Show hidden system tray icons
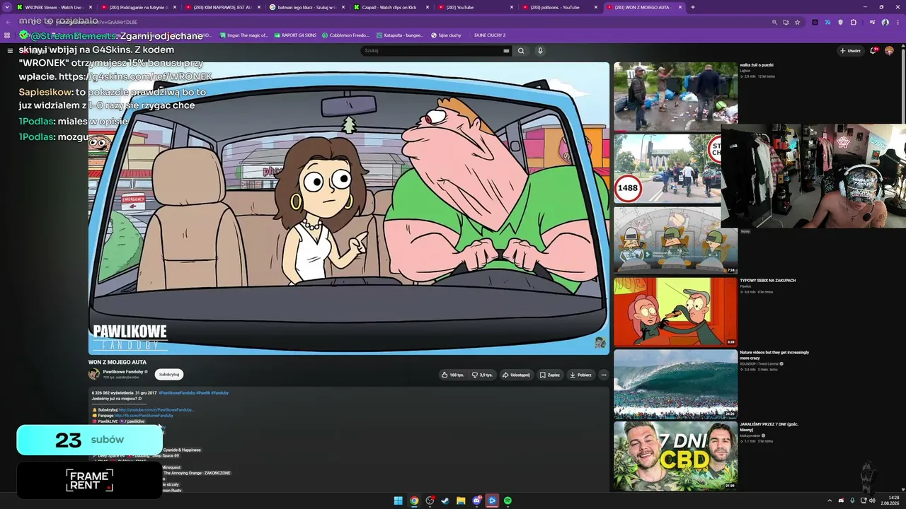Screen dimensions: 906x509 pos(830,501)
